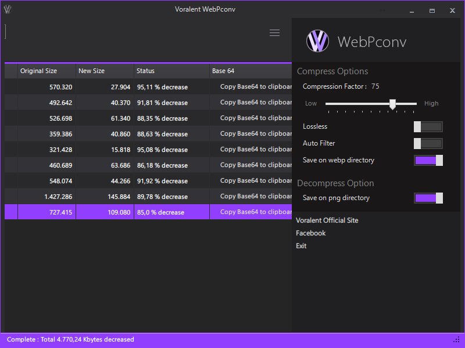Click the hamburger menu icon
The width and height of the screenshot is (465, 348).
tap(274, 32)
